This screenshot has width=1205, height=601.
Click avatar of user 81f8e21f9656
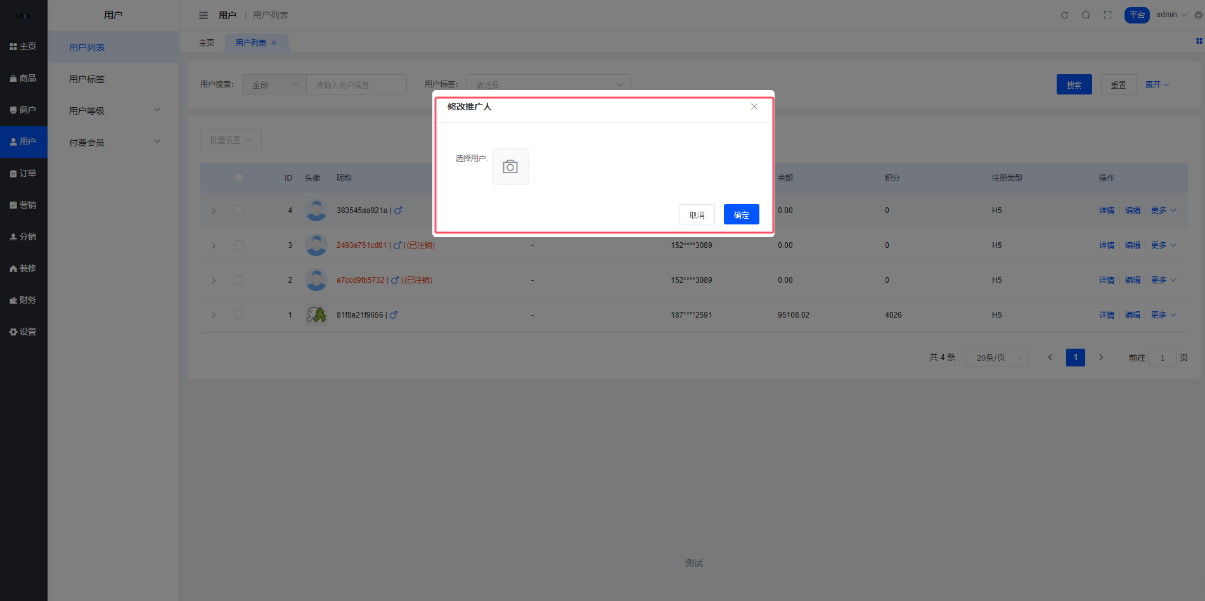[x=316, y=314]
